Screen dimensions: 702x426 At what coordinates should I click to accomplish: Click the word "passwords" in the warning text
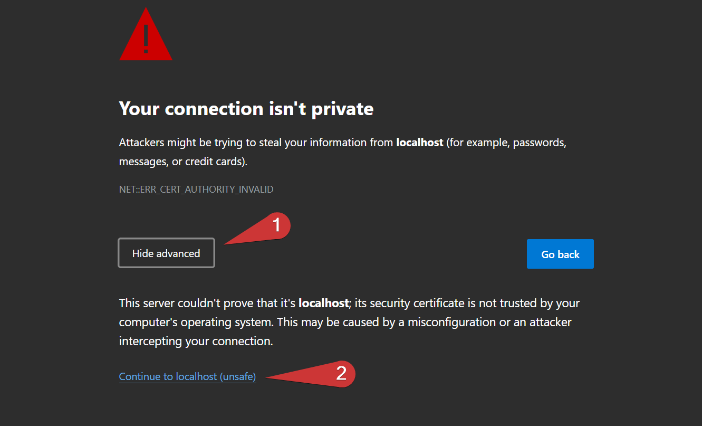540,143
